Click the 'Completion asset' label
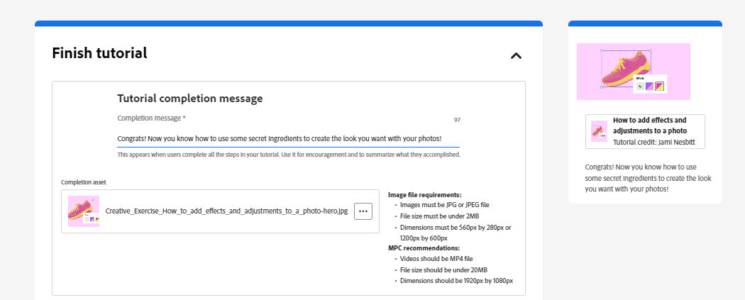 pos(84,182)
